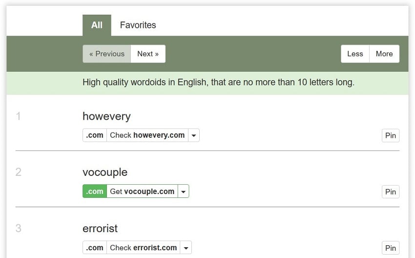Open the dropdown arrow beside vocouple.com
The width and height of the screenshot is (415, 258).
184,191
